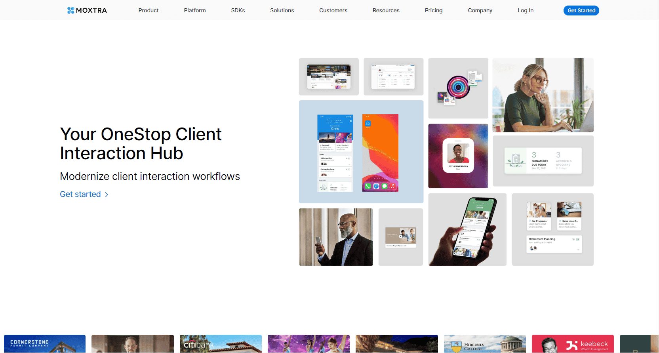The width and height of the screenshot is (659, 353).
Task: Click the Retirement Planning tile
Action: pyautogui.click(x=554, y=244)
